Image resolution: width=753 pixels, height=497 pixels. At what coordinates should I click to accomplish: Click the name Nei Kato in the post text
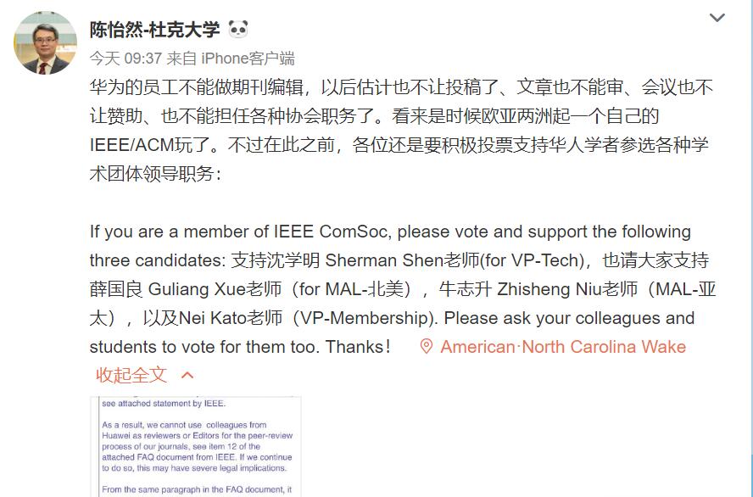click(x=213, y=318)
